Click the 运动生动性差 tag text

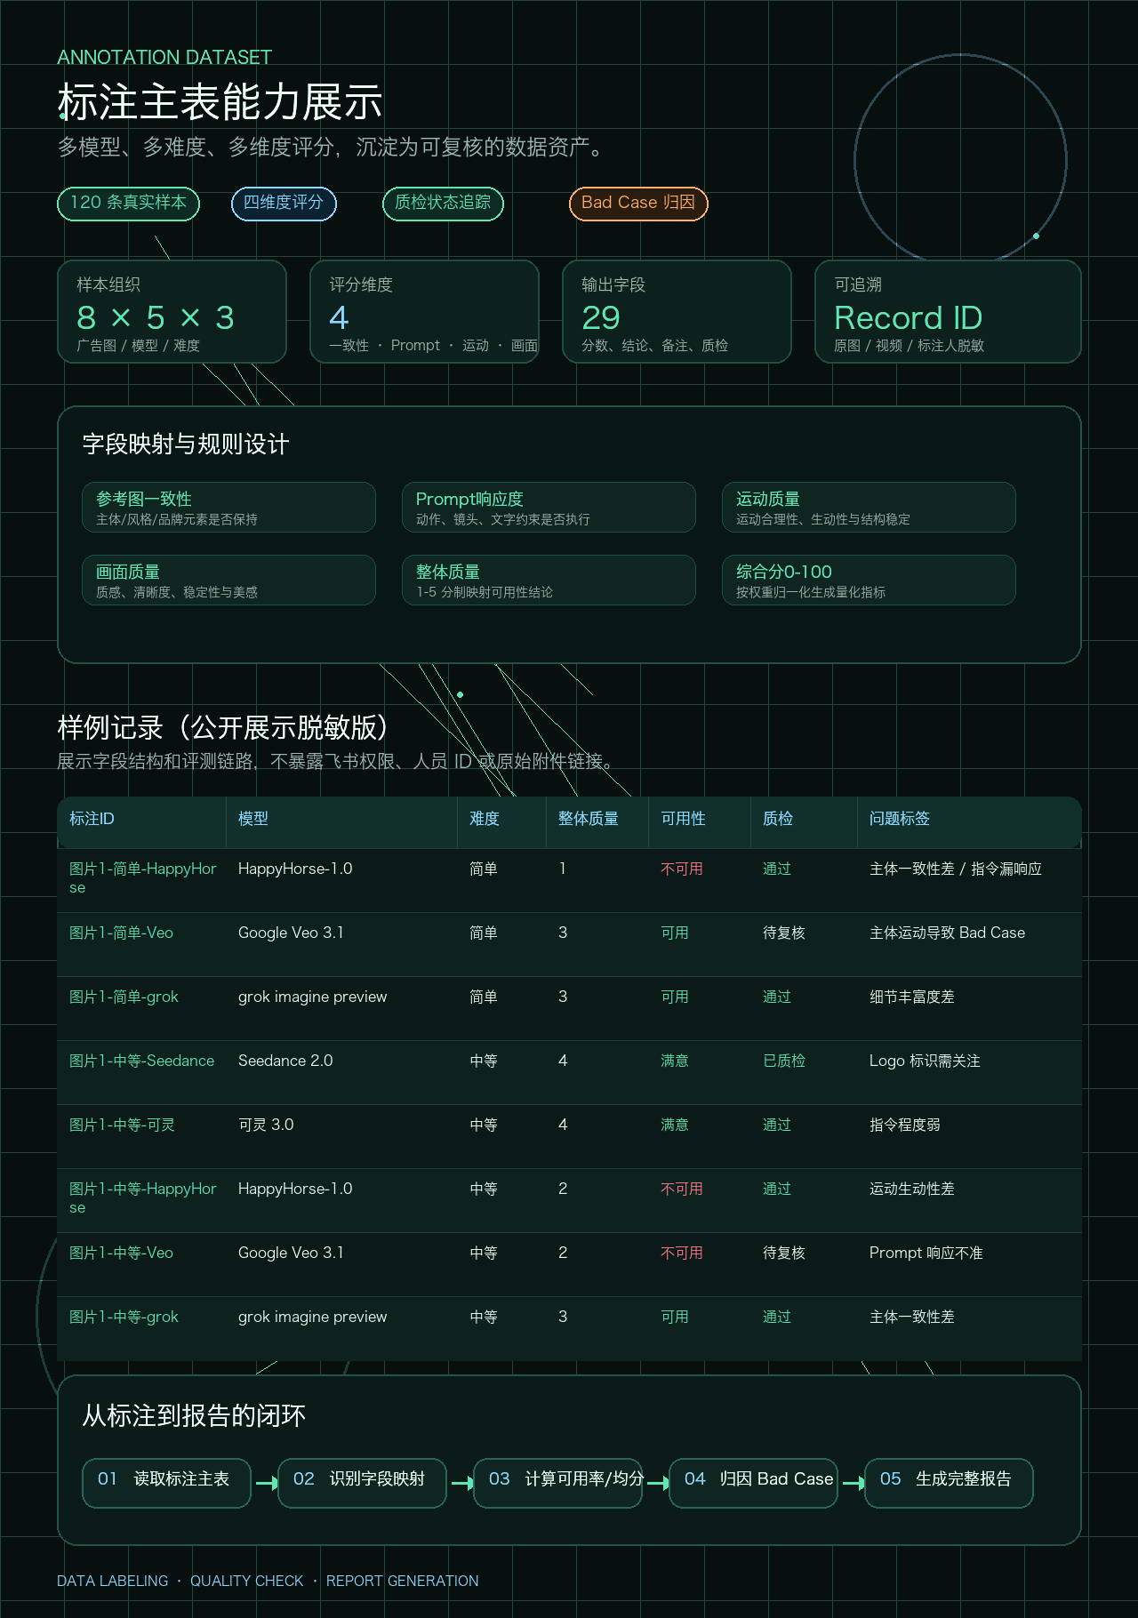pos(912,1189)
